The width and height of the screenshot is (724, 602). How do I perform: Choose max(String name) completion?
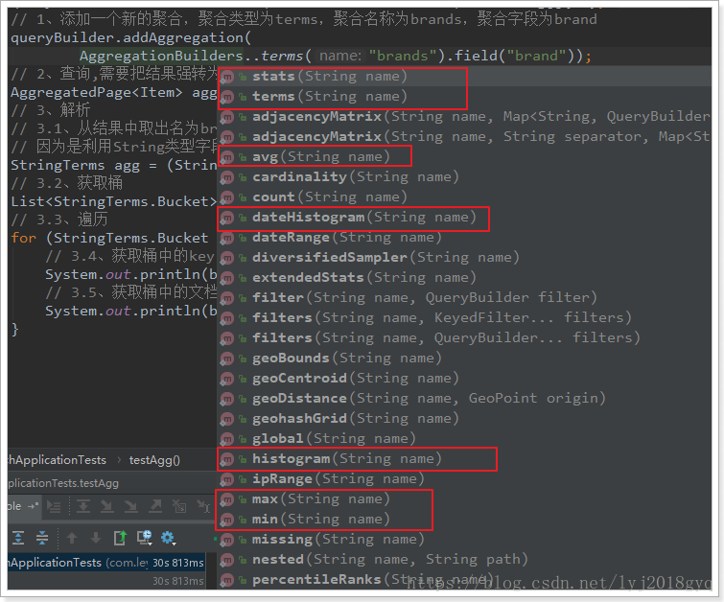click(464, 499)
